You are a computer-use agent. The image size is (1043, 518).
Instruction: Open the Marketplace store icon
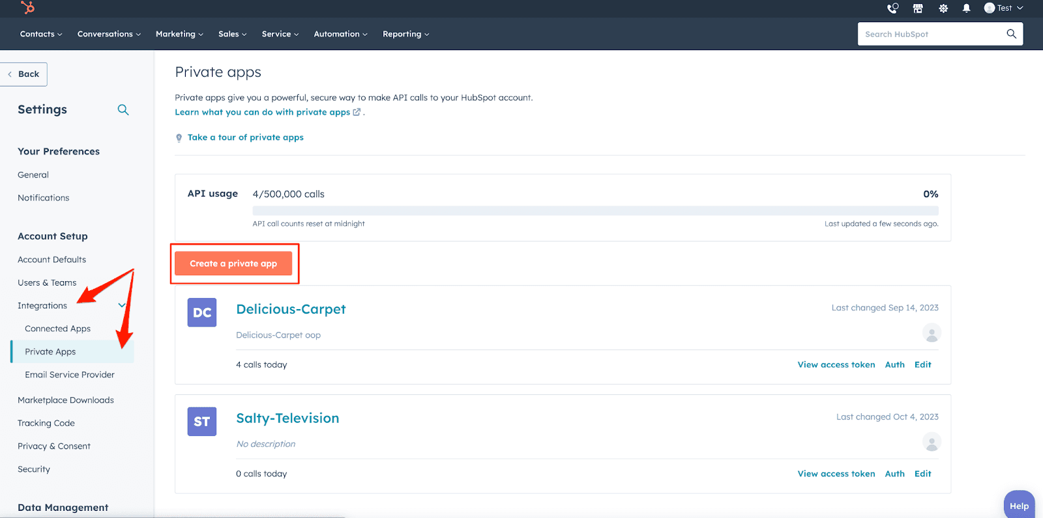coord(918,8)
